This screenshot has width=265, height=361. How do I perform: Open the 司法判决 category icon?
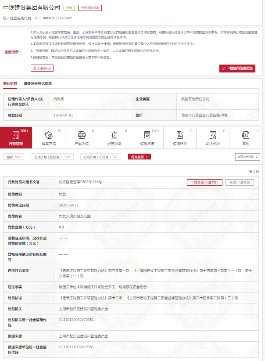(213, 135)
